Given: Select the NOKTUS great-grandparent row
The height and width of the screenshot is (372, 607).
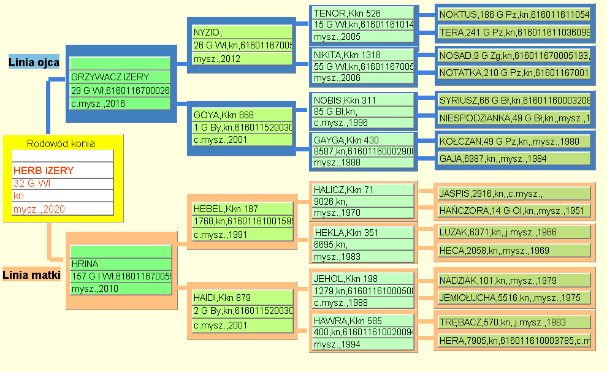Looking at the screenshot, I should click(513, 14).
